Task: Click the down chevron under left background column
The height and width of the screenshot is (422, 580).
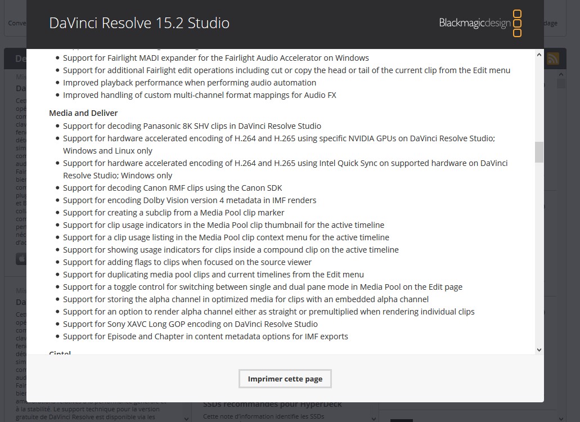Action: click(x=186, y=419)
